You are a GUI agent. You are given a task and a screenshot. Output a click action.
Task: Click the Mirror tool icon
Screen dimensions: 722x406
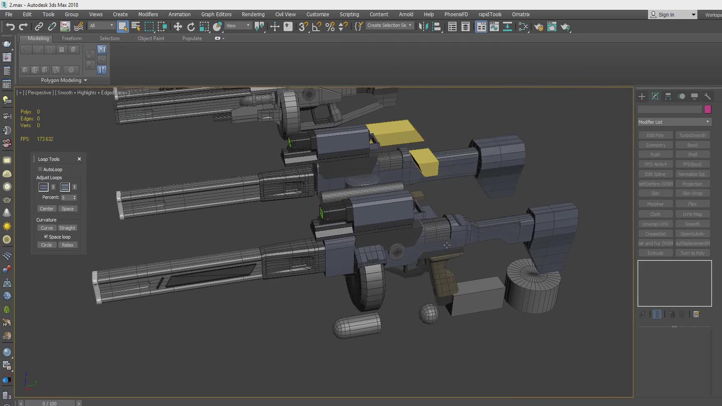[x=423, y=27]
